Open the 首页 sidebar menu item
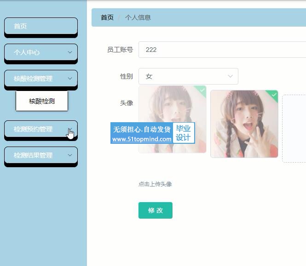 41,26
